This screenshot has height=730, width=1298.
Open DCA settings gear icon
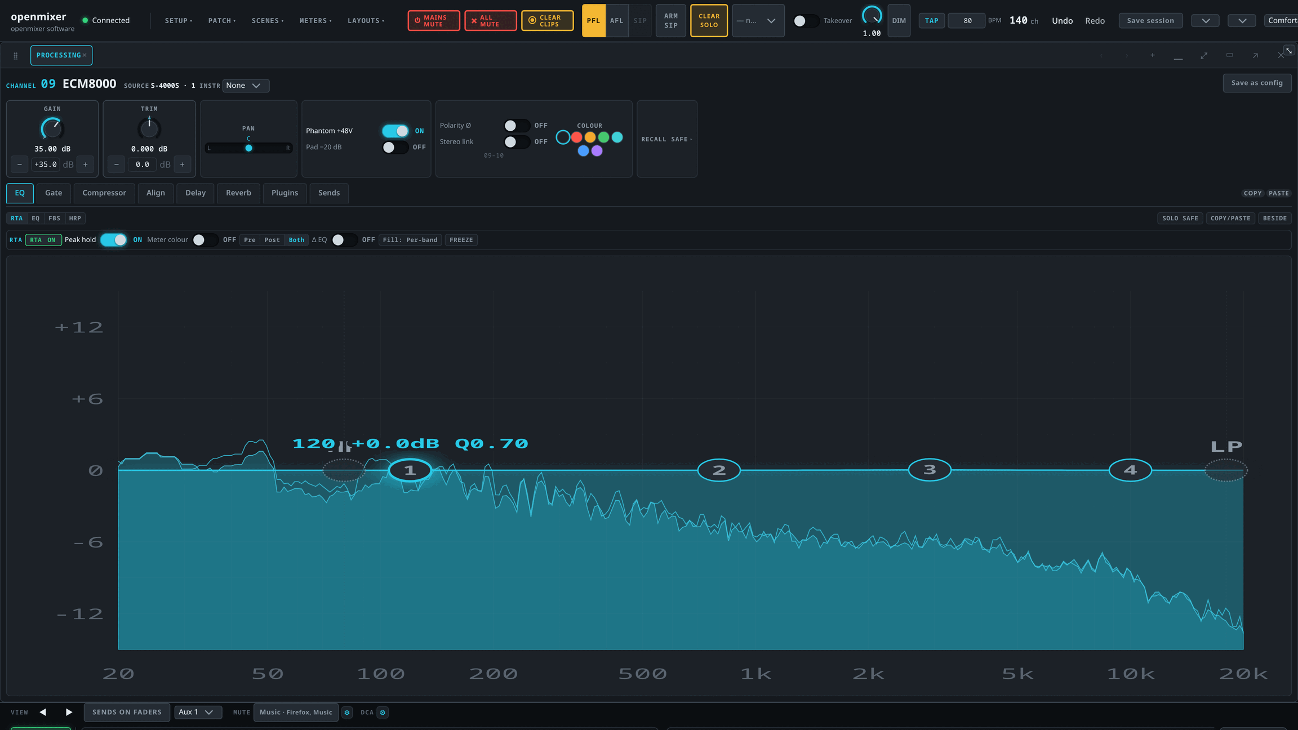[383, 713]
